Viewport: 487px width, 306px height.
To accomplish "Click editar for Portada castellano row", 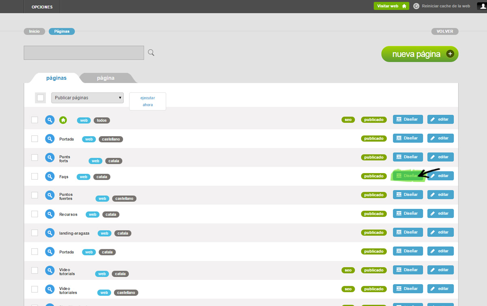I will pos(440,138).
